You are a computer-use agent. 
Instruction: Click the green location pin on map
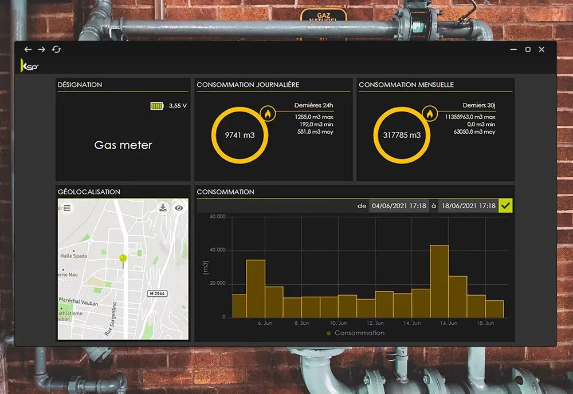coord(123,259)
